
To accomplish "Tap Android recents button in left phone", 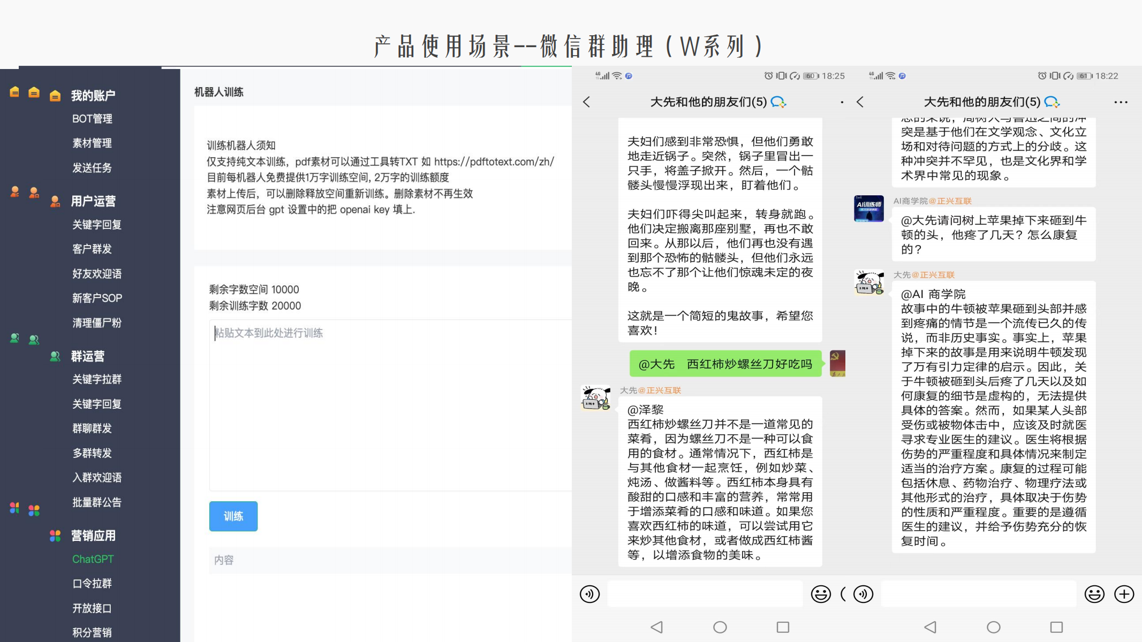I will 783,627.
